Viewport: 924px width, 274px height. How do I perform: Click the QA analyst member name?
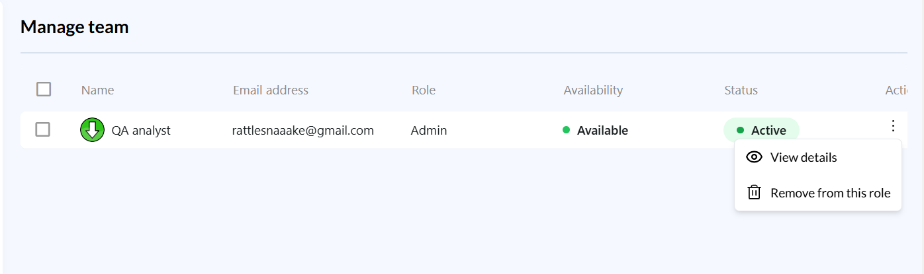pos(140,130)
